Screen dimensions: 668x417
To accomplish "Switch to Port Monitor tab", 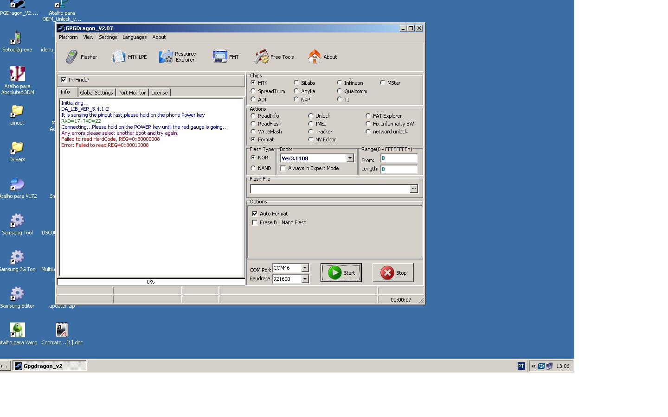I will point(132,93).
